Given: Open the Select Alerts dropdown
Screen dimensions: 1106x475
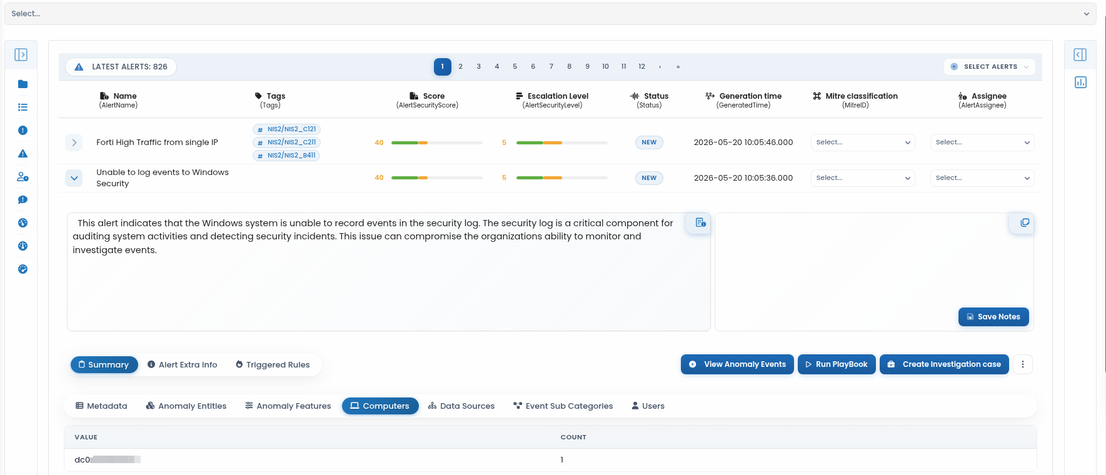Looking at the screenshot, I should (990, 67).
